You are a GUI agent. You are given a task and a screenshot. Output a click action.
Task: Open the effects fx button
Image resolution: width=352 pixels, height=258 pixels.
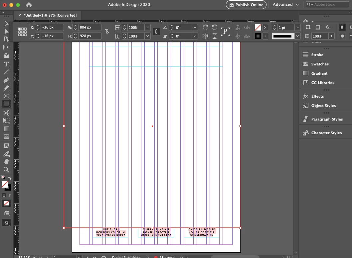tap(328, 27)
